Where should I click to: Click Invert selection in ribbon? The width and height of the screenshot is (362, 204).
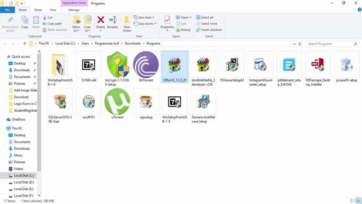tap(209, 30)
